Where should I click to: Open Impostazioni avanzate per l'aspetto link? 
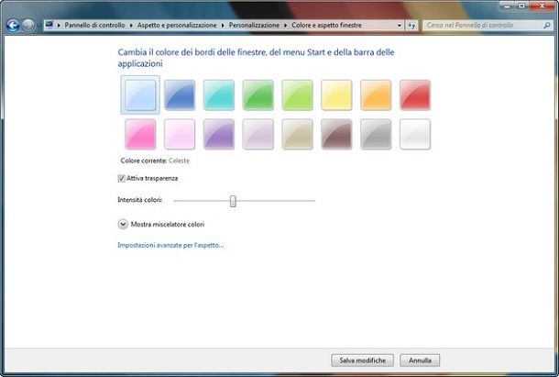[x=170, y=245]
